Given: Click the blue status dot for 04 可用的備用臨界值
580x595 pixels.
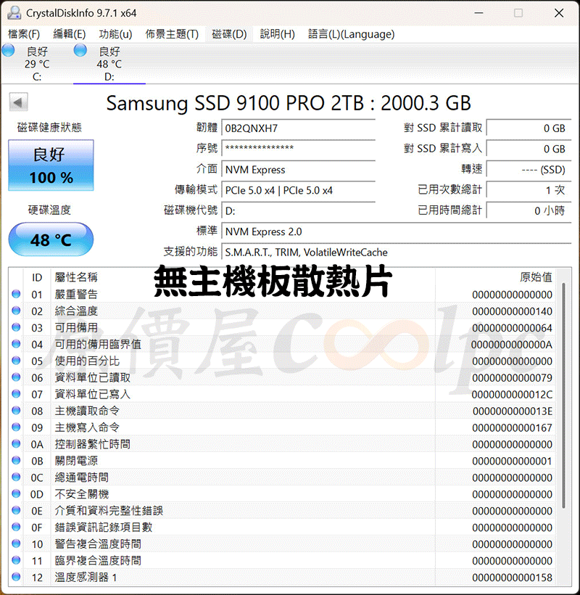Looking at the screenshot, I should [16, 344].
